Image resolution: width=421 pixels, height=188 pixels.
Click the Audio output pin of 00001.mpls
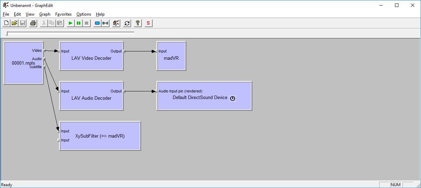click(x=44, y=59)
